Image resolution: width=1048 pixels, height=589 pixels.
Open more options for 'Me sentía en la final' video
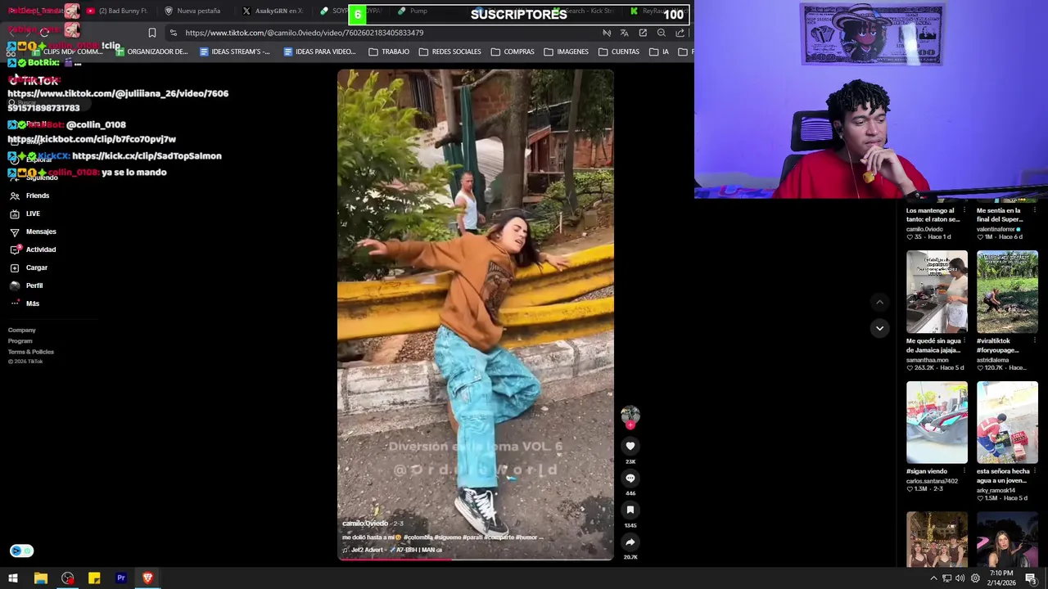(1034, 210)
